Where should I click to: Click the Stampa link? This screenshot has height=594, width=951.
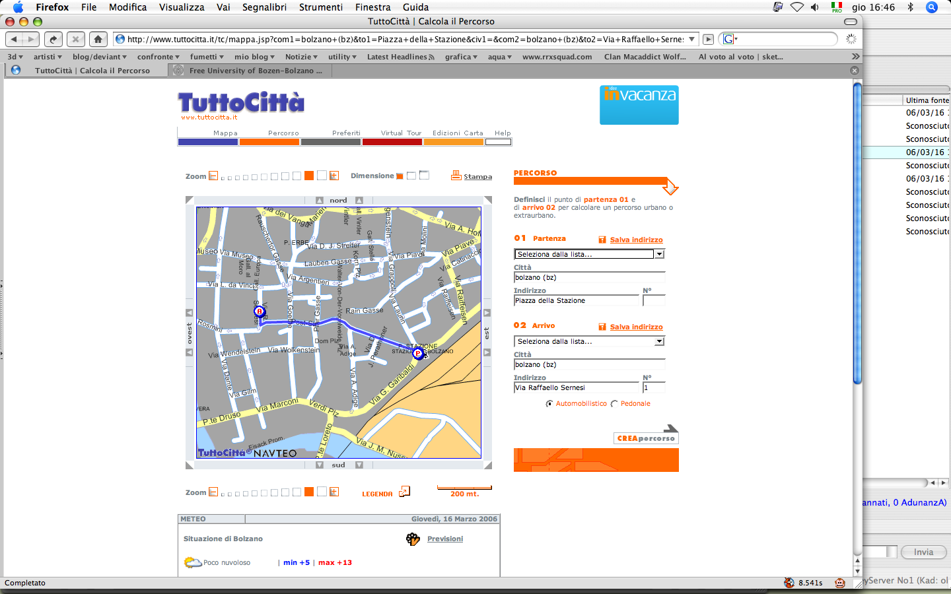point(477,177)
